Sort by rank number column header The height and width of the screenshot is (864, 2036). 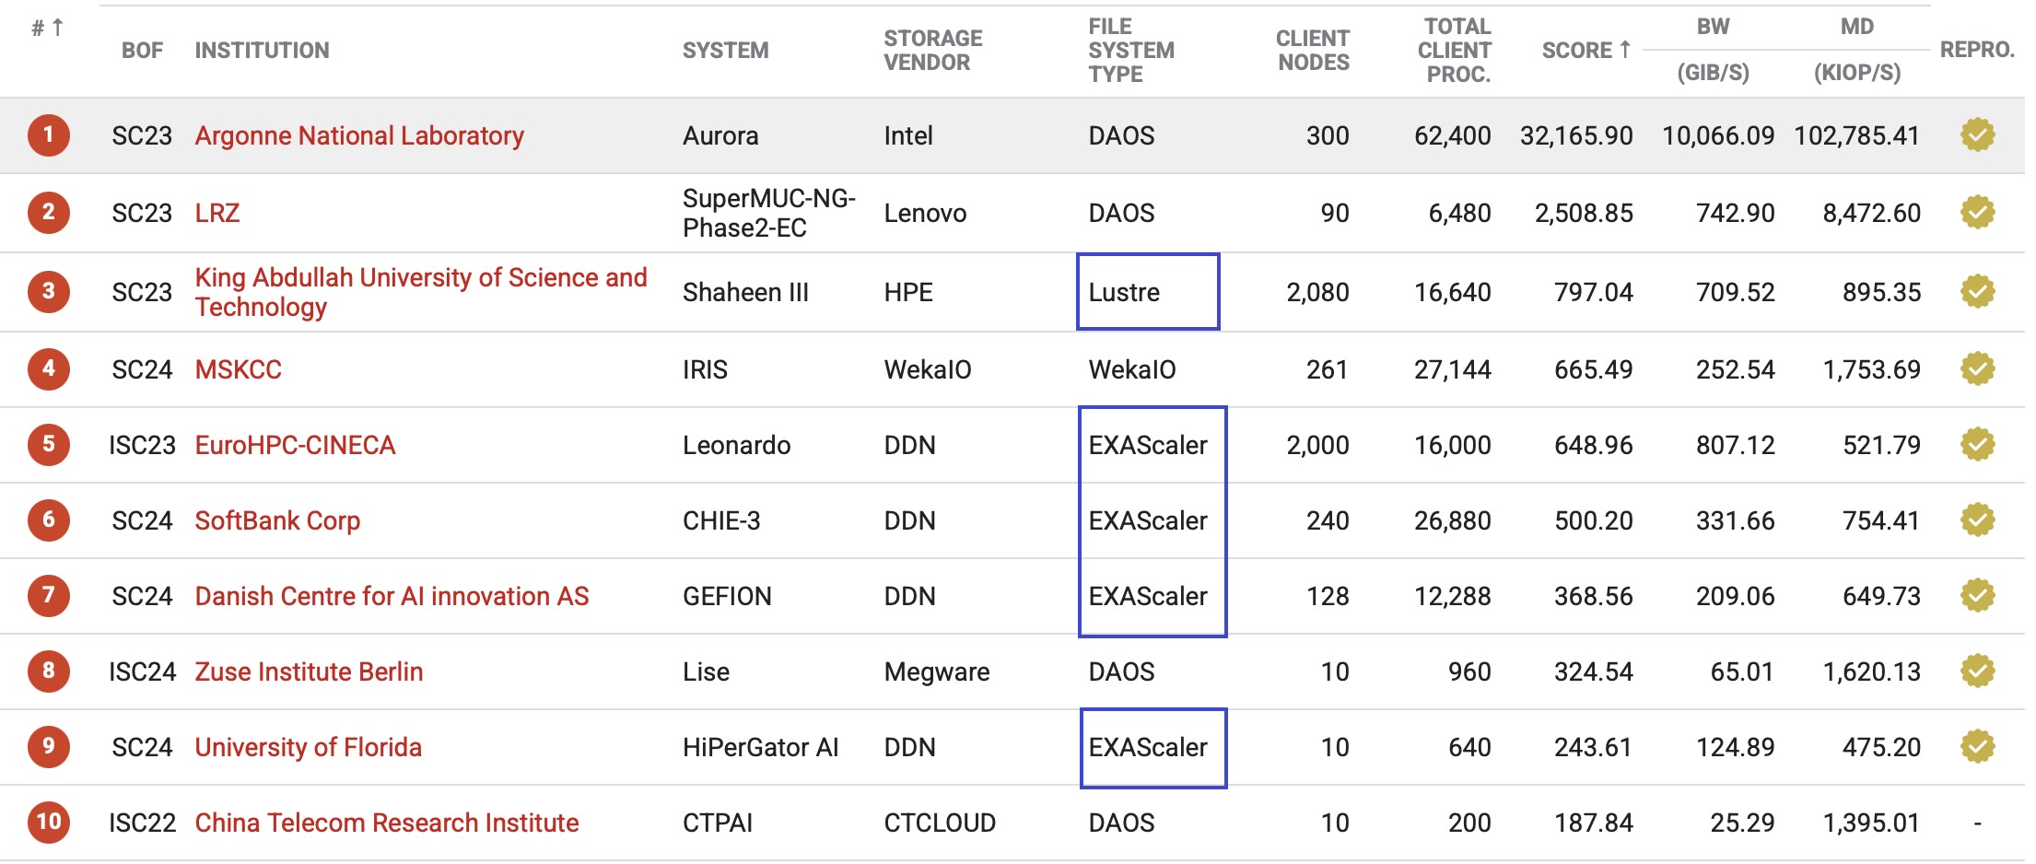[48, 28]
